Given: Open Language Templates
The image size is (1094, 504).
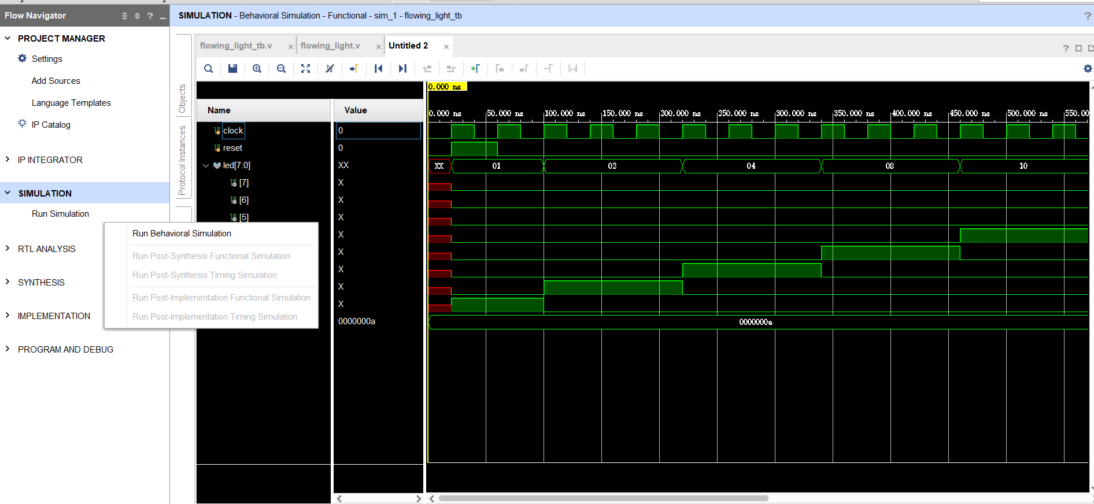Looking at the screenshot, I should click(x=71, y=103).
